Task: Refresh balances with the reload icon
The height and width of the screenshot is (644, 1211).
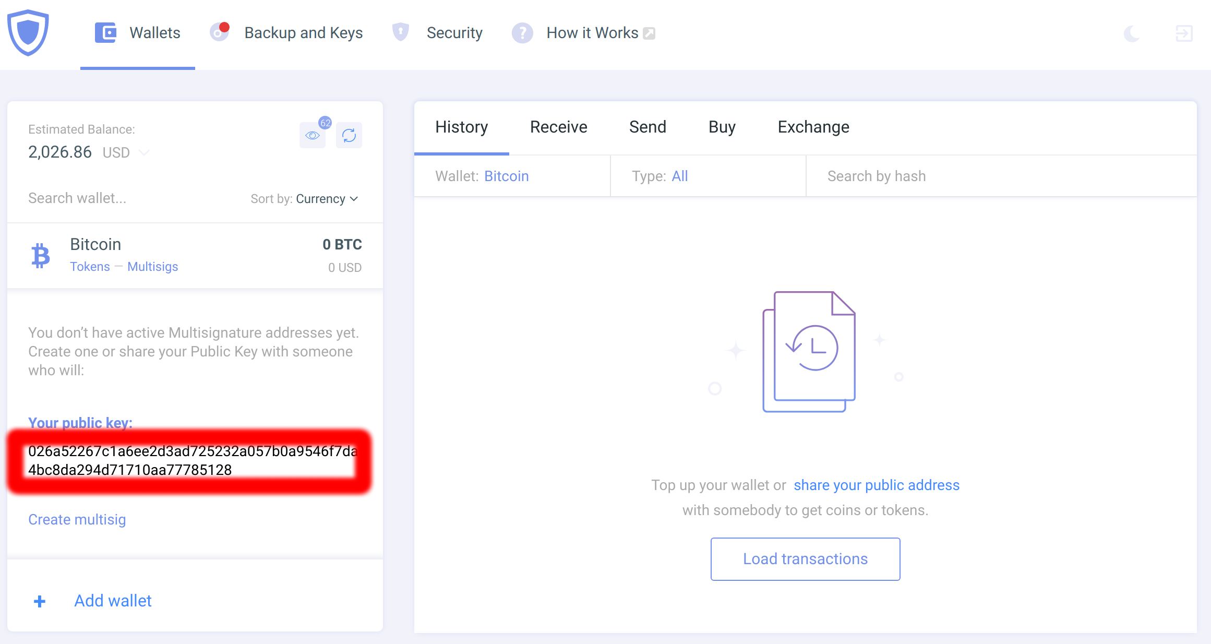Action: 349,136
